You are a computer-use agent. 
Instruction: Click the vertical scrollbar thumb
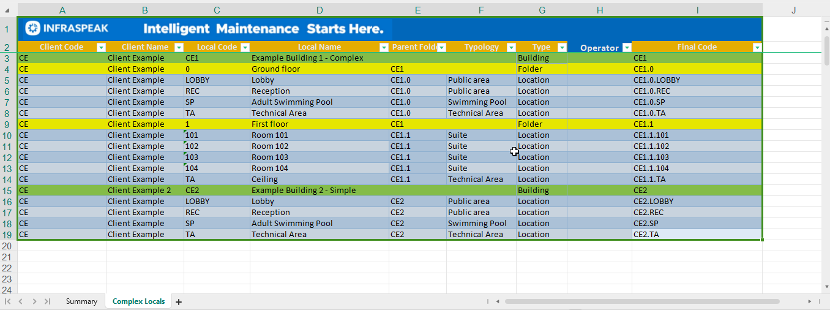tap(827, 50)
